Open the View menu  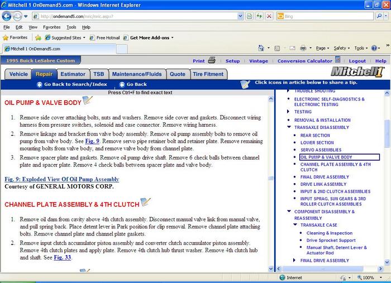click(x=33, y=27)
